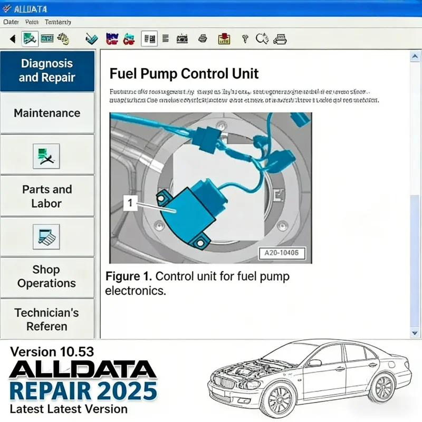
Task: Click the list lines toolbar icon
Action: pyautogui.click(x=166, y=39)
